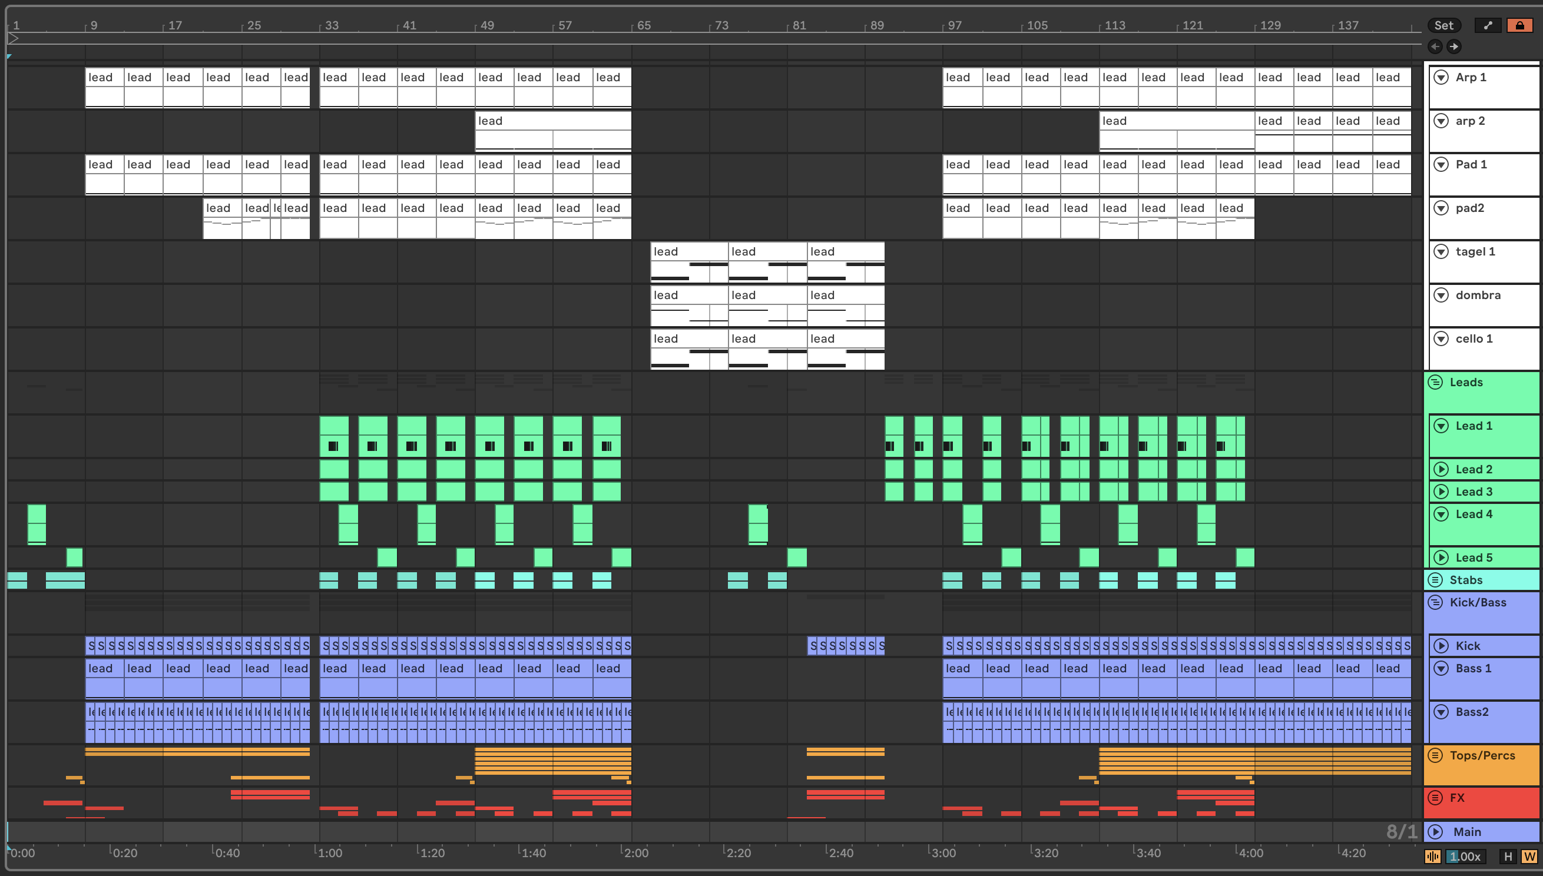This screenshot has width=1543, height=876.
Task: Fold Bass2 track arrow icon
Action: point(1441,712)
